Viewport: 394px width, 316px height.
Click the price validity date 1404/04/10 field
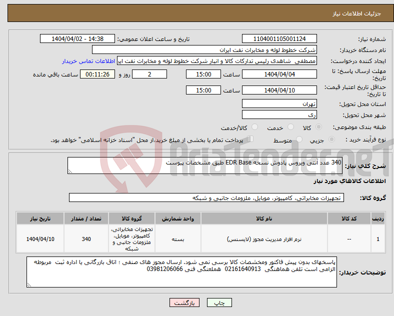(x=279, y=90)
